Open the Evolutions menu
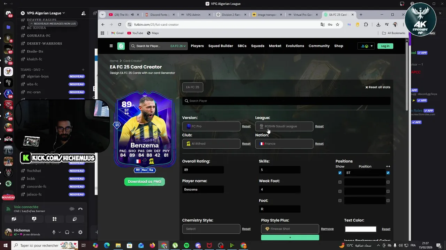Viewport: 446px width, 250px height. click(x=295, y=46)
